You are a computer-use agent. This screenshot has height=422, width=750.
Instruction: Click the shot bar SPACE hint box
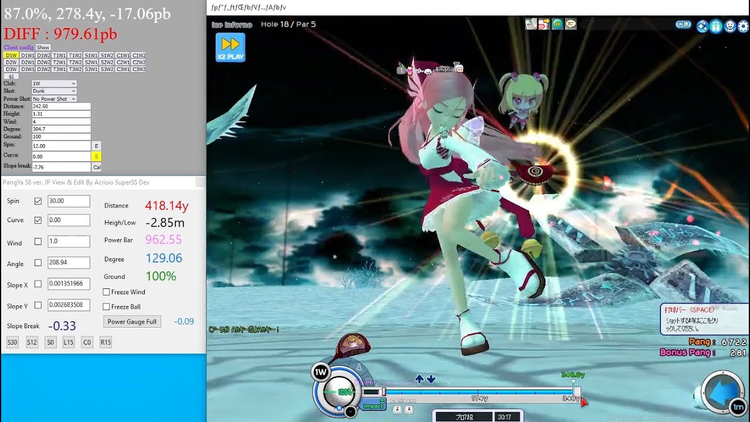click(705, 319)
